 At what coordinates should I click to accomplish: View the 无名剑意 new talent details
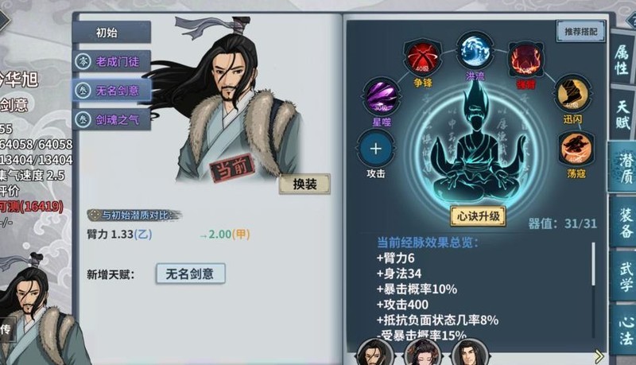point(190,274)
